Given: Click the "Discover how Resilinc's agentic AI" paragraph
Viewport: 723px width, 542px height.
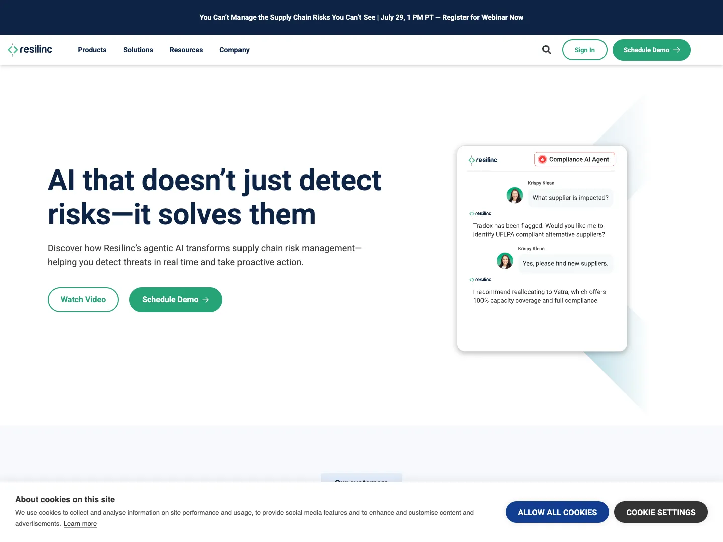Looking at the screenshot, I should (x=205, y=255).
